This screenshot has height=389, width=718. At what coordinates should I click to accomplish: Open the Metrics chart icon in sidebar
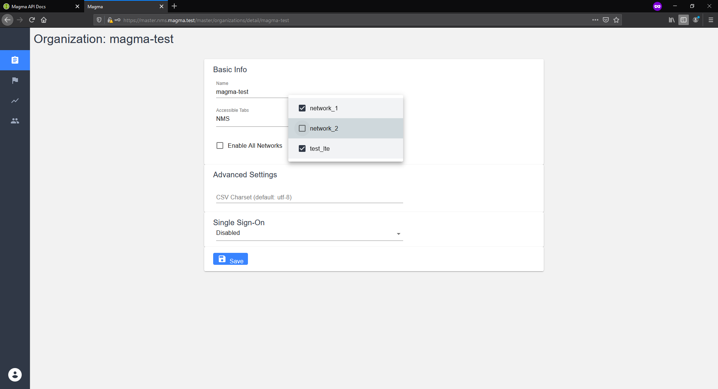coord(15,101)
